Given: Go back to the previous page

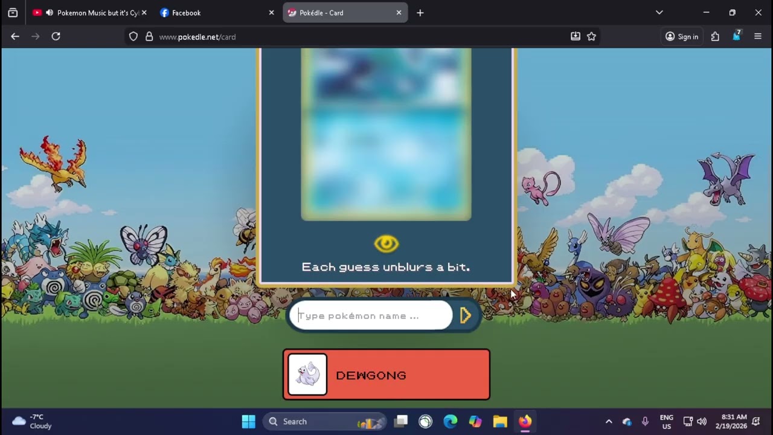Looking at the screenshot, I should pyautogui.click(x=15, y=37).
